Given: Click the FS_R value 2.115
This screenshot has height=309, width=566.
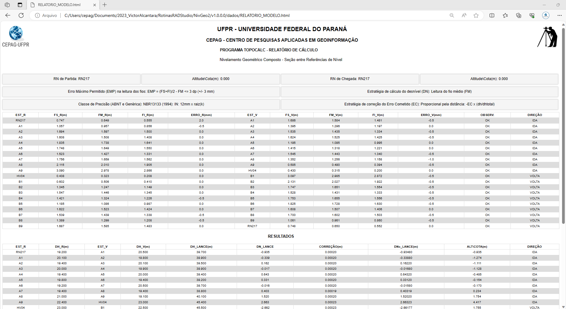Looking at the screenshot, I should (60, 165).
